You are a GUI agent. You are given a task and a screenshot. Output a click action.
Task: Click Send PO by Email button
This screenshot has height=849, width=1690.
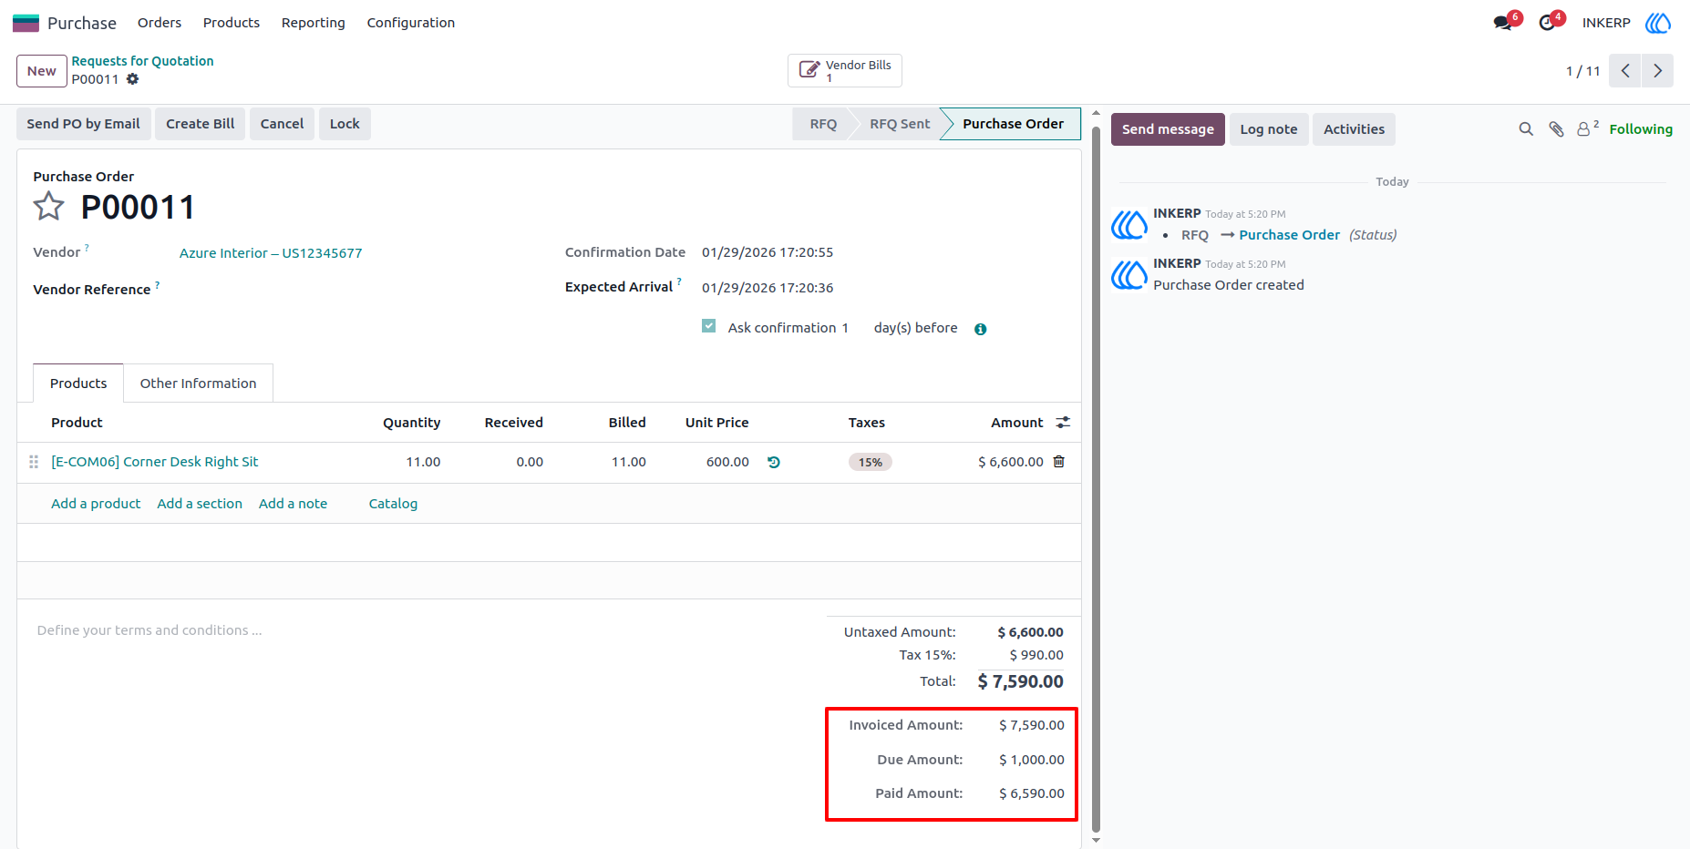pyautogui.click(x=84, y=124)
